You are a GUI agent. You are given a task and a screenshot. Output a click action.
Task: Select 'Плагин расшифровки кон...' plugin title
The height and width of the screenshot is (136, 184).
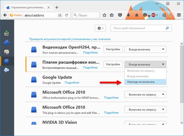[x=71, y=62]
